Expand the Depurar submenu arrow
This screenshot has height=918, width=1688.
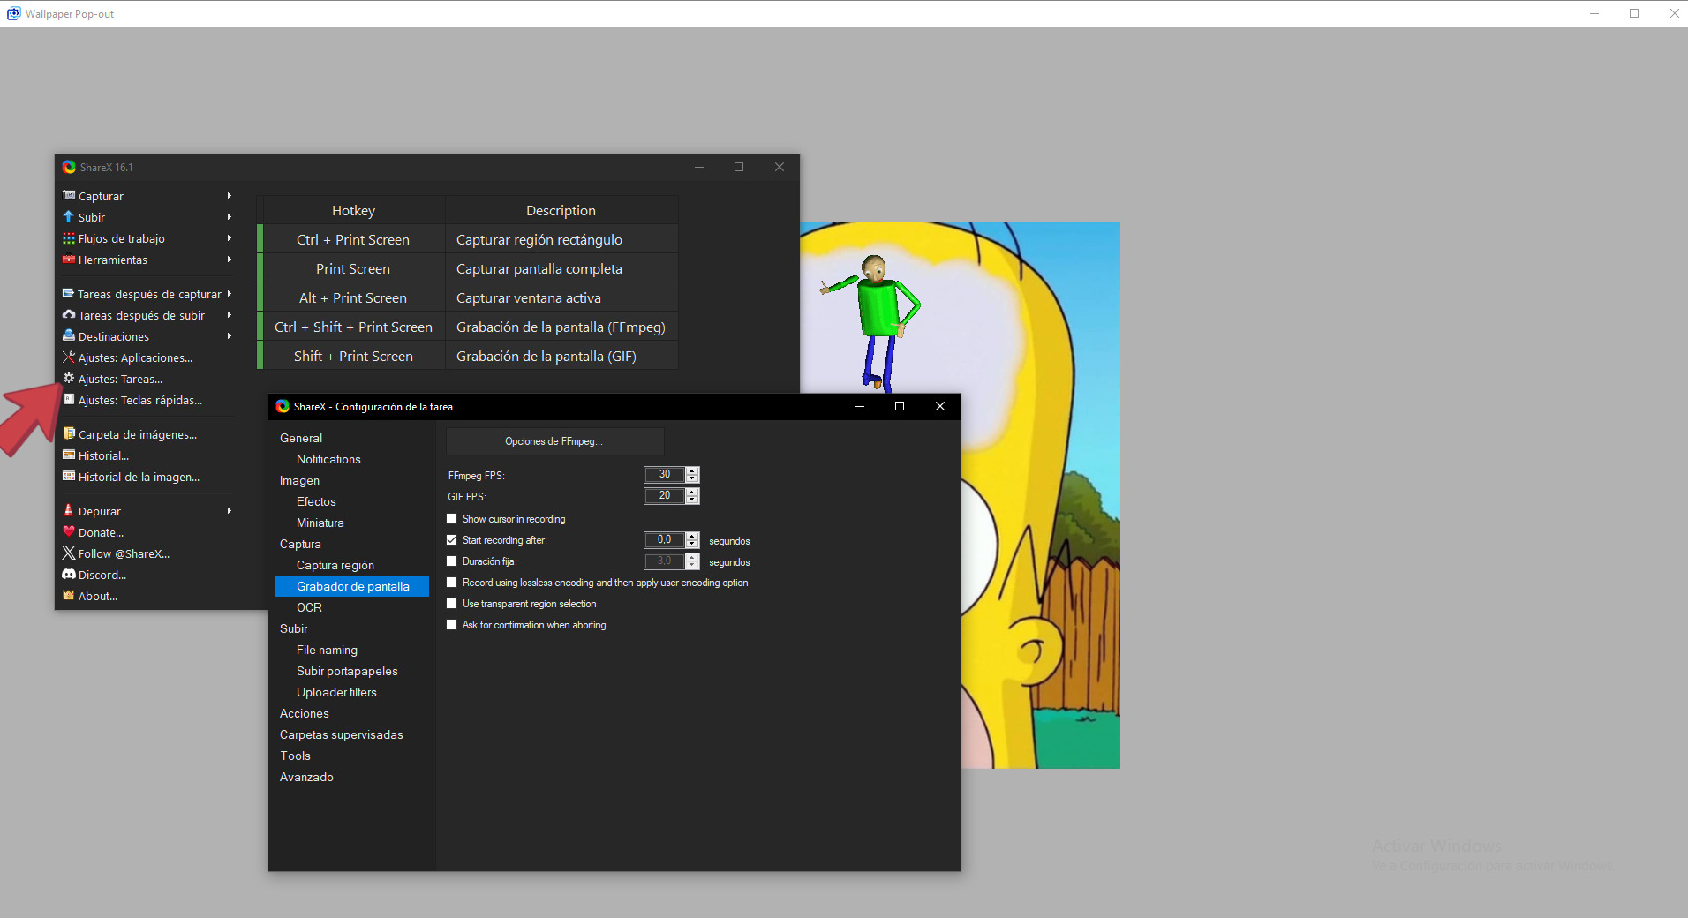[230, 511]
